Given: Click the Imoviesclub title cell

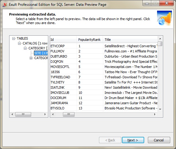Looking at the screenshot, I should [x=130, y=93].
